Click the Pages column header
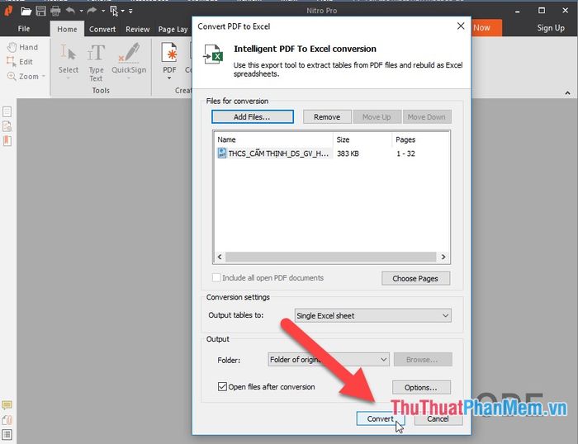This screenshot has width=578, height=444. coord(420,139)
